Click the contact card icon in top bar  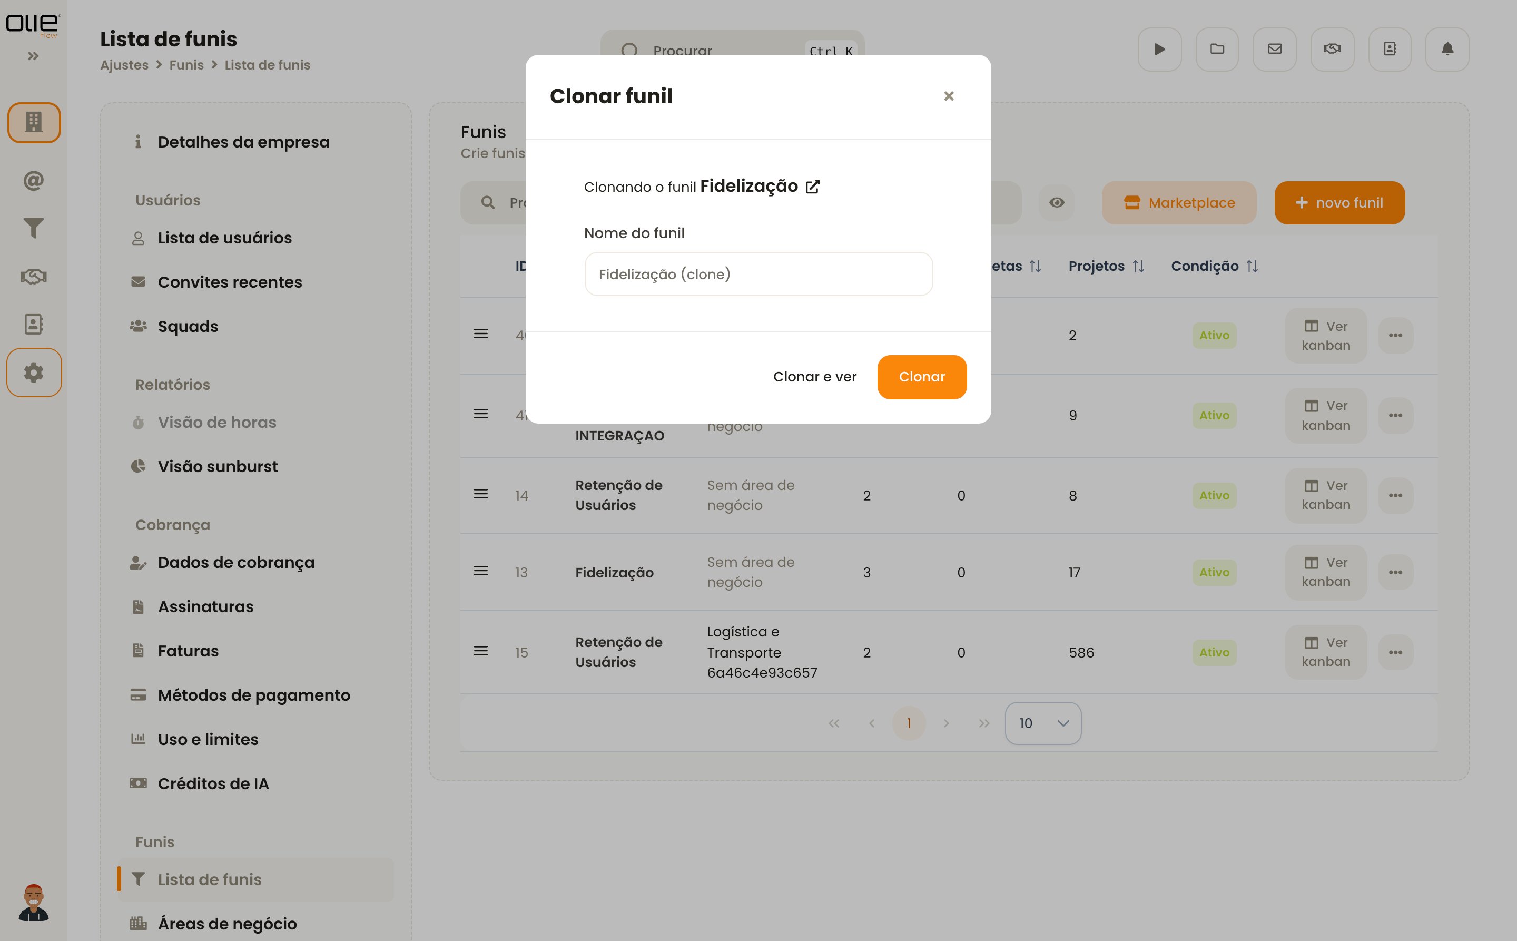point(1390,49)
